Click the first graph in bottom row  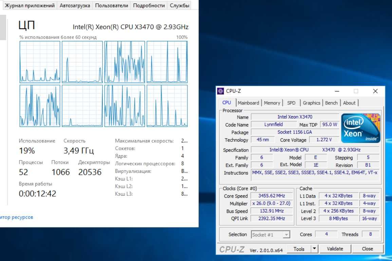[x=40, y=106]
